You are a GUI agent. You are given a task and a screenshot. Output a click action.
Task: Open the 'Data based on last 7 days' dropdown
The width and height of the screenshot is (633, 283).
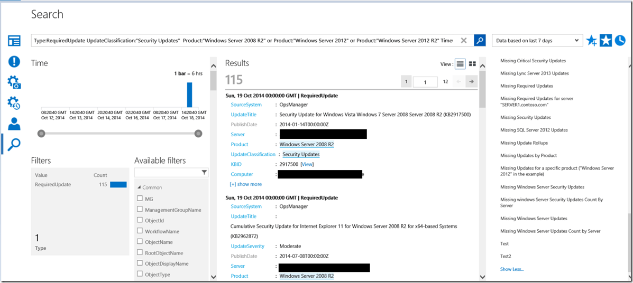pos(537,40)
